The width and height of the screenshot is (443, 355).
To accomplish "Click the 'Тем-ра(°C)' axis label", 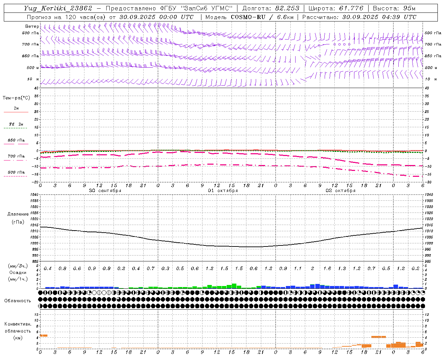I will point(16,98).
